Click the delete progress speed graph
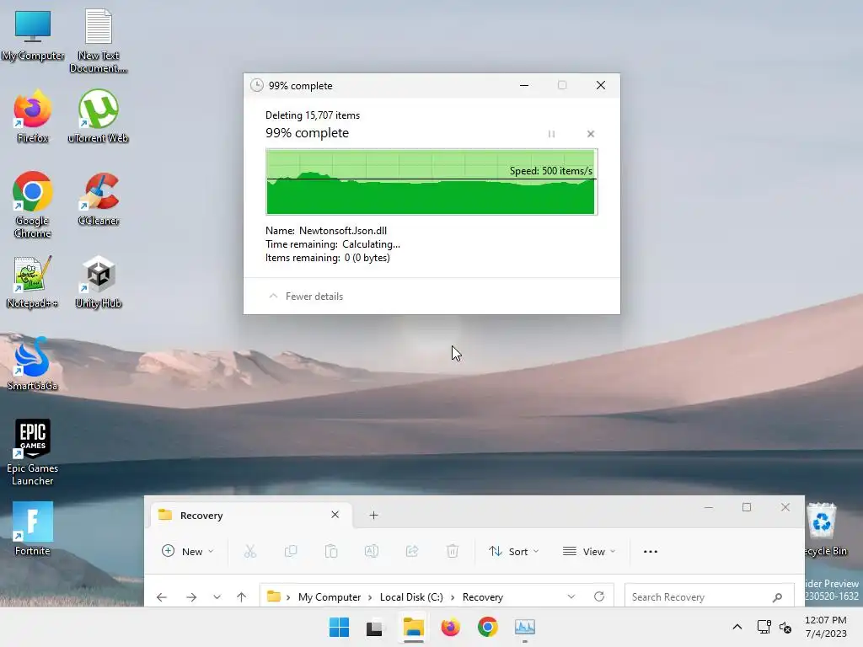Screen dimensions: 863x647 [x=431, y=182]
